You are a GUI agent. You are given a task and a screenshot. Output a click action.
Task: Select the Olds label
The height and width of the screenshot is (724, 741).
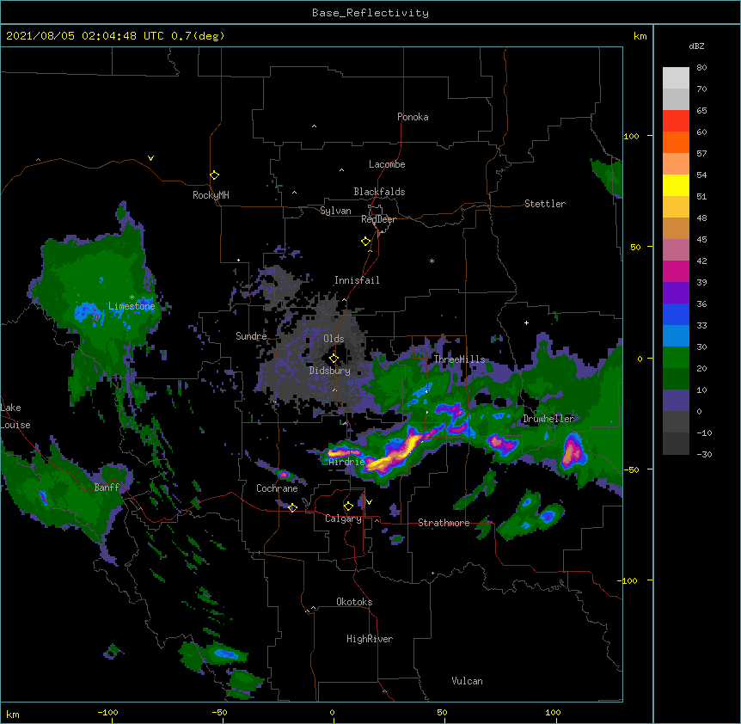click(x=334, y=339)
